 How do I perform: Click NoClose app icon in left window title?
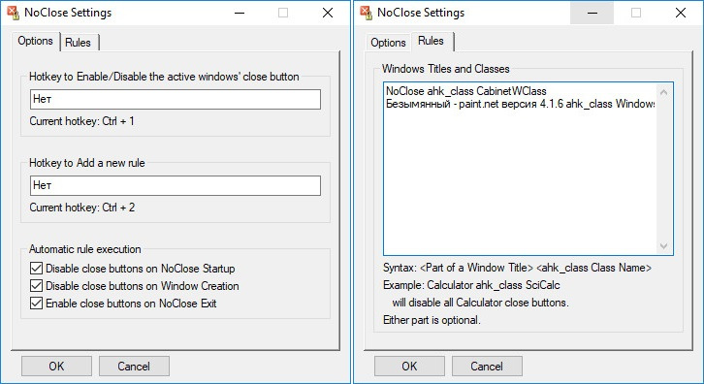[x=13, y=13]
